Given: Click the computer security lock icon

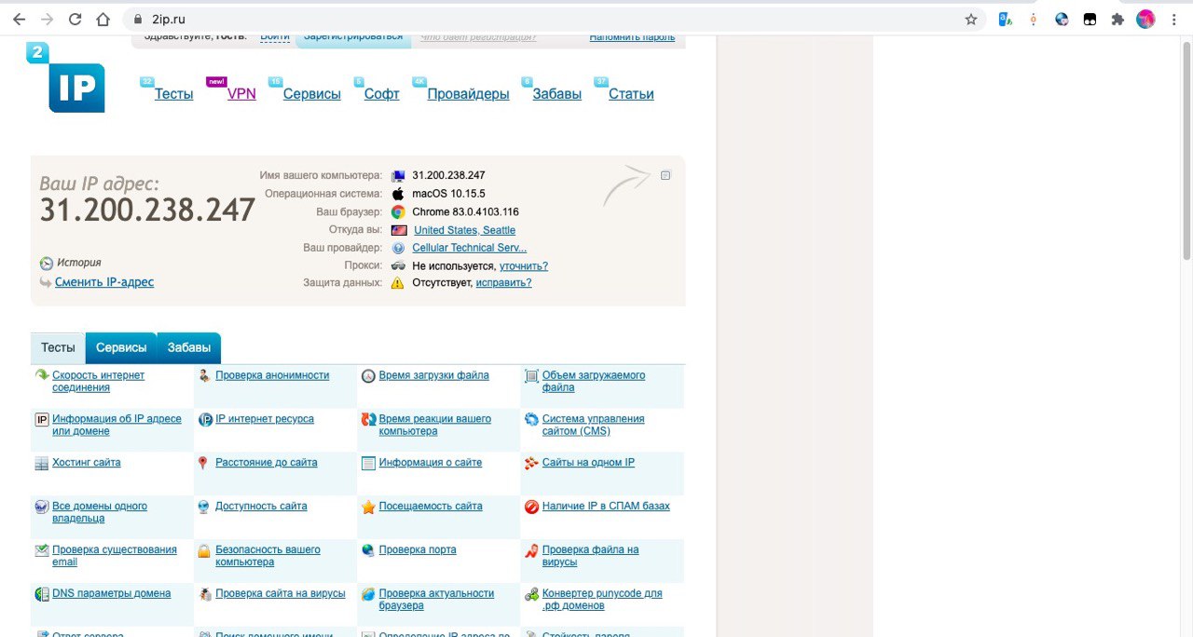Looking at the screenshot, I should pyautogui.click(x=204, y=550).
